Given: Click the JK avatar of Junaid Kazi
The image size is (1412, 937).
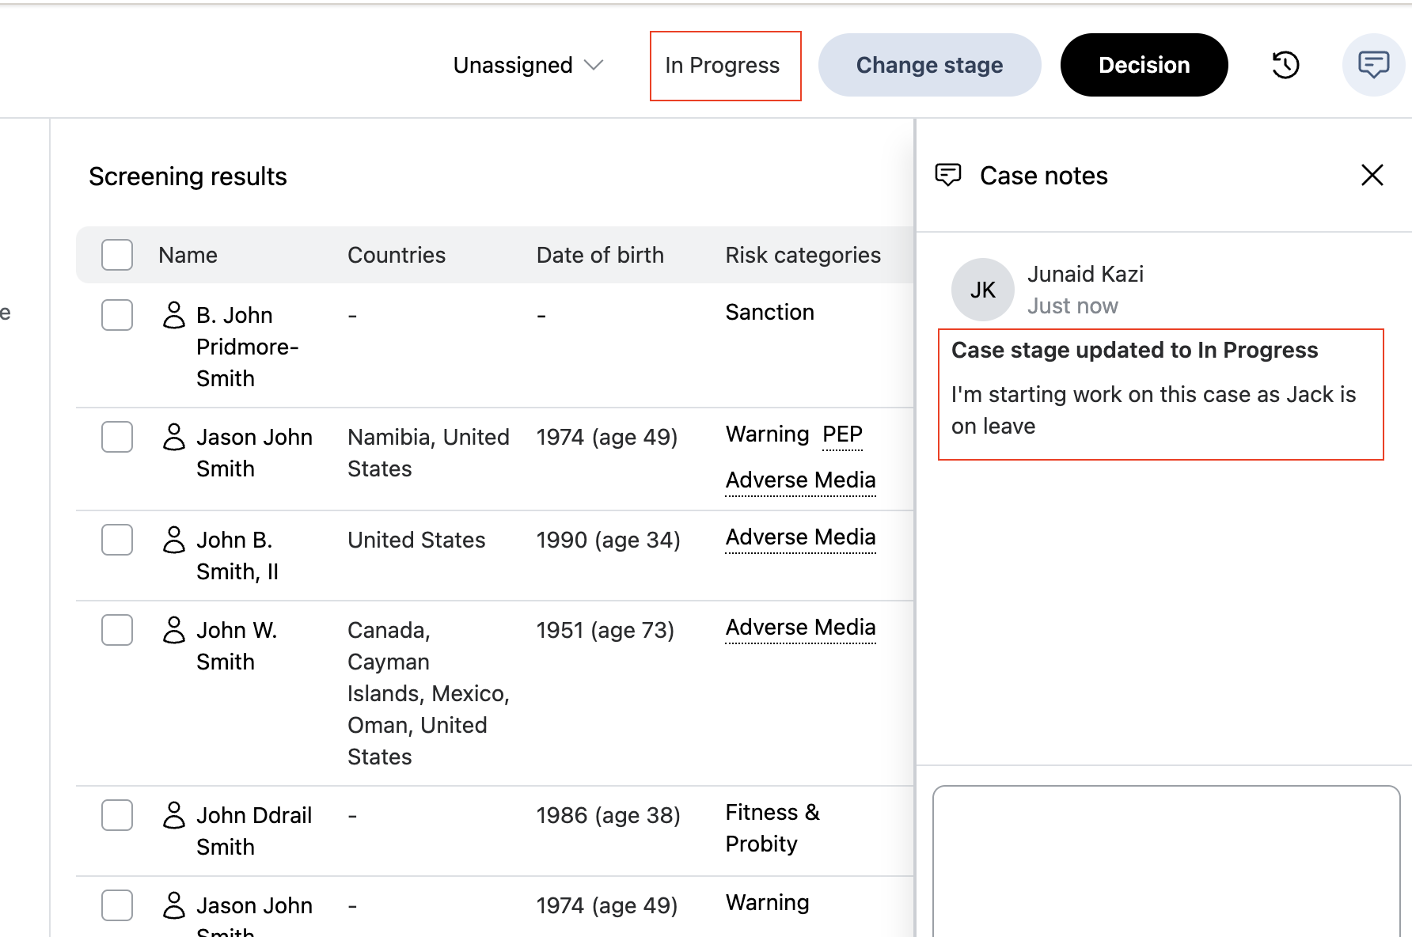Looking at the screenshot, I should pos(982,290).
